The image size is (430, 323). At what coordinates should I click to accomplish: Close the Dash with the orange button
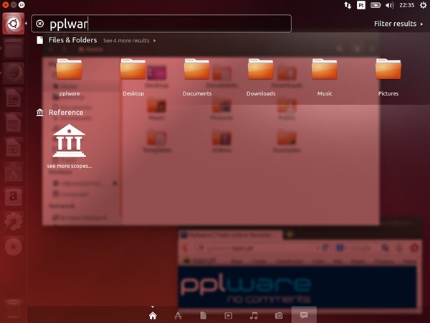tap(5, 5)
